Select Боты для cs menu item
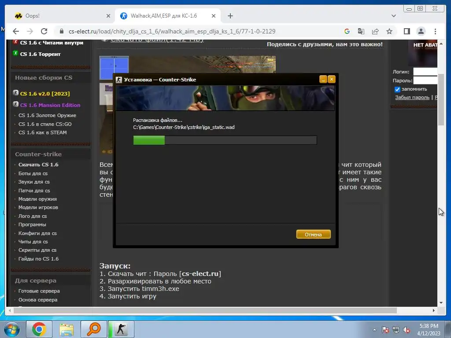Screen dimensions: 451x338 tap(33, 173)
